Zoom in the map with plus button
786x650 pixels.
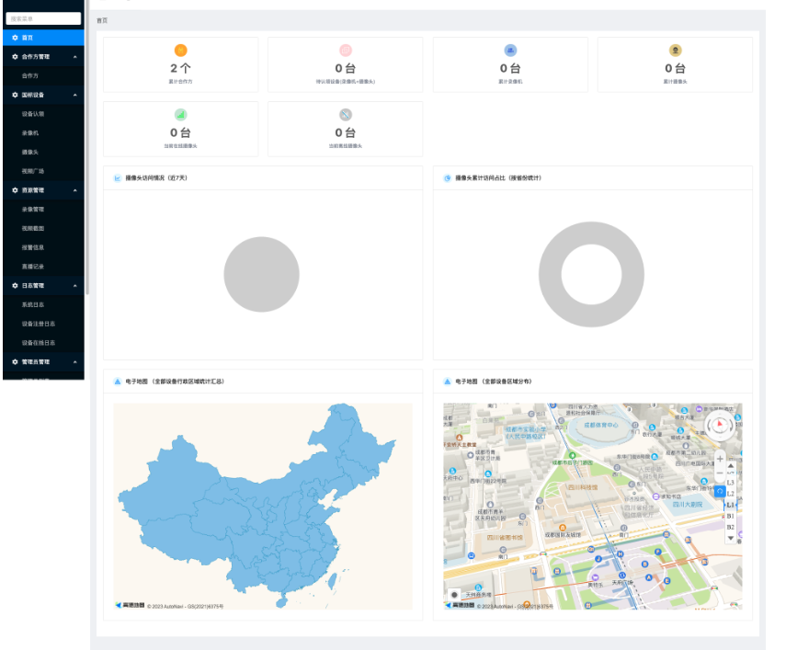pyautogui.click(x=720, y=458)
